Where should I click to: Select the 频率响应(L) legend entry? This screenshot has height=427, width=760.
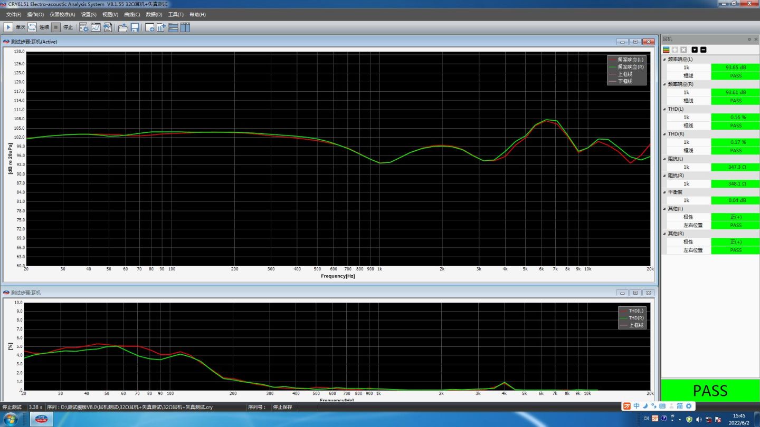click(630, 60)
